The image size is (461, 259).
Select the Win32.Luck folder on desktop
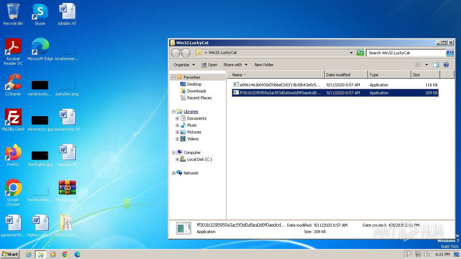tap(67, 226)
